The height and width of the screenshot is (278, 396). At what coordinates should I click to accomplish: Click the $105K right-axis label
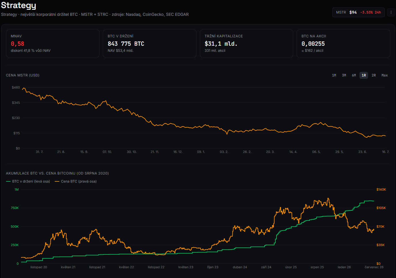381,208
